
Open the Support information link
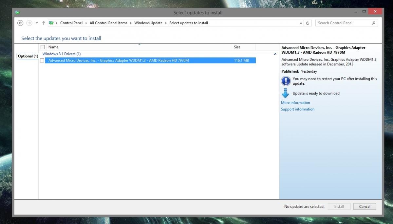[x=297, y=109]
